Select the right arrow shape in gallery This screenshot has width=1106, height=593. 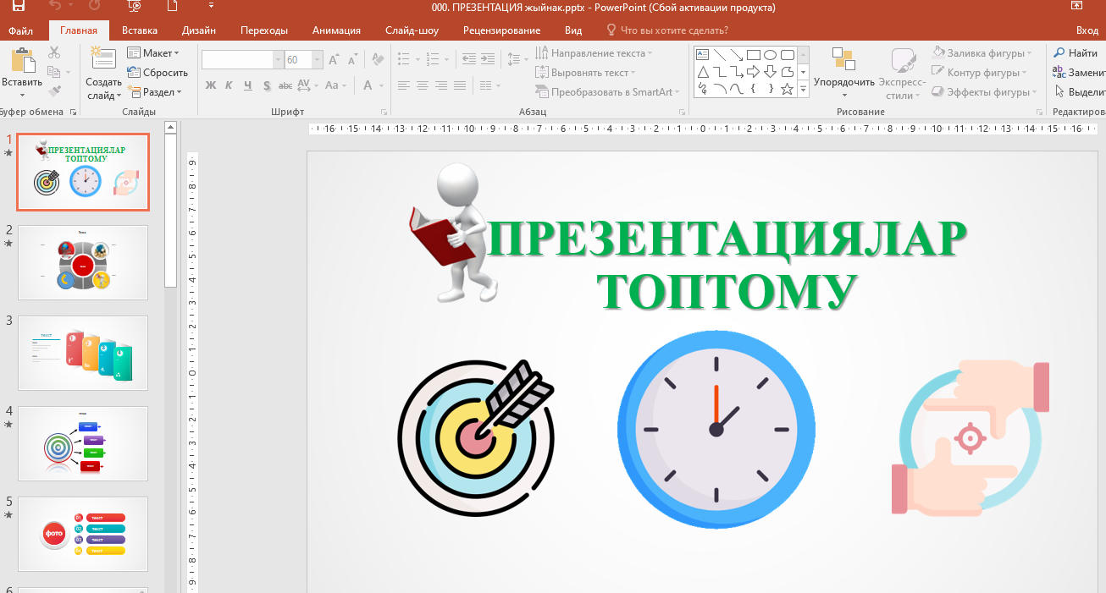click(x=753, y=71)
